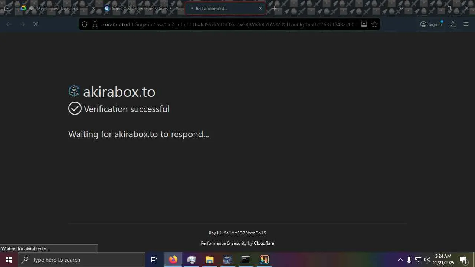The image size is (475, 267).
Task: Open the orange app icon in the taskbar
Action: pyautogui.click(x=264, y=260)
